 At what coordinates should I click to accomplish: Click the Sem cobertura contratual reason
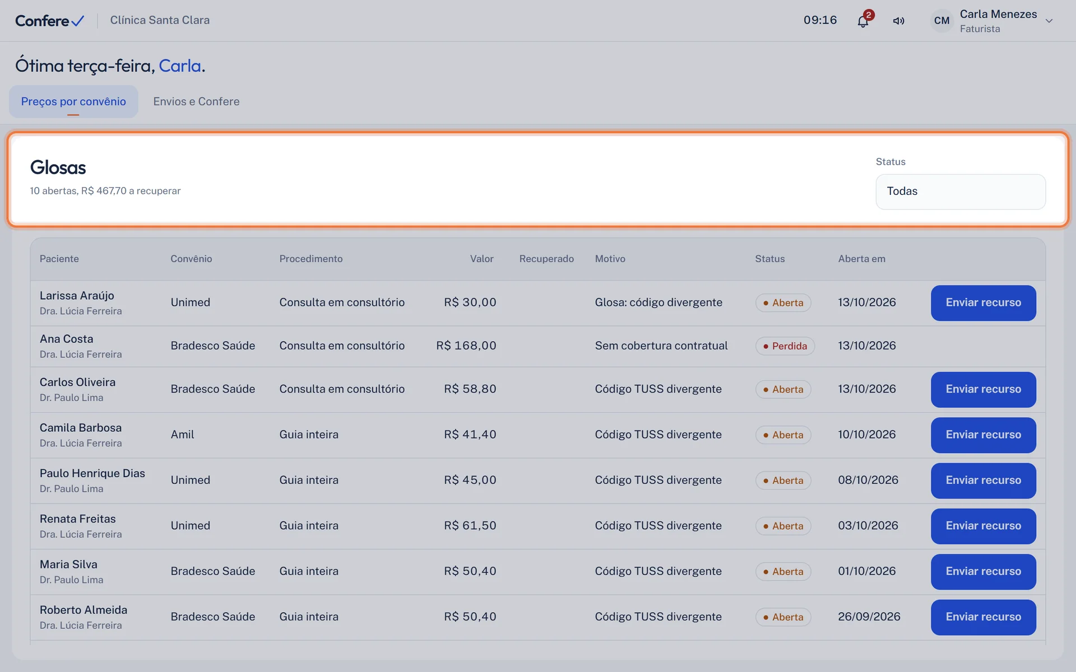pyautogui.click(x=661, y=346)
